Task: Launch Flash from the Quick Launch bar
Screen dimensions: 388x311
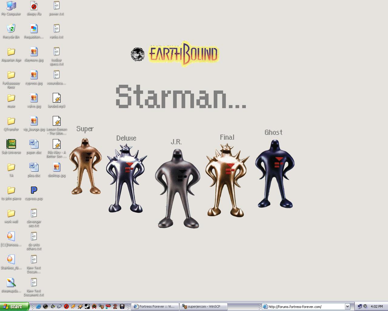Action: [66, 306]
